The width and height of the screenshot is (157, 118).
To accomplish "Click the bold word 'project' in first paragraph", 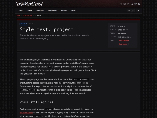I will pos(56,60).
